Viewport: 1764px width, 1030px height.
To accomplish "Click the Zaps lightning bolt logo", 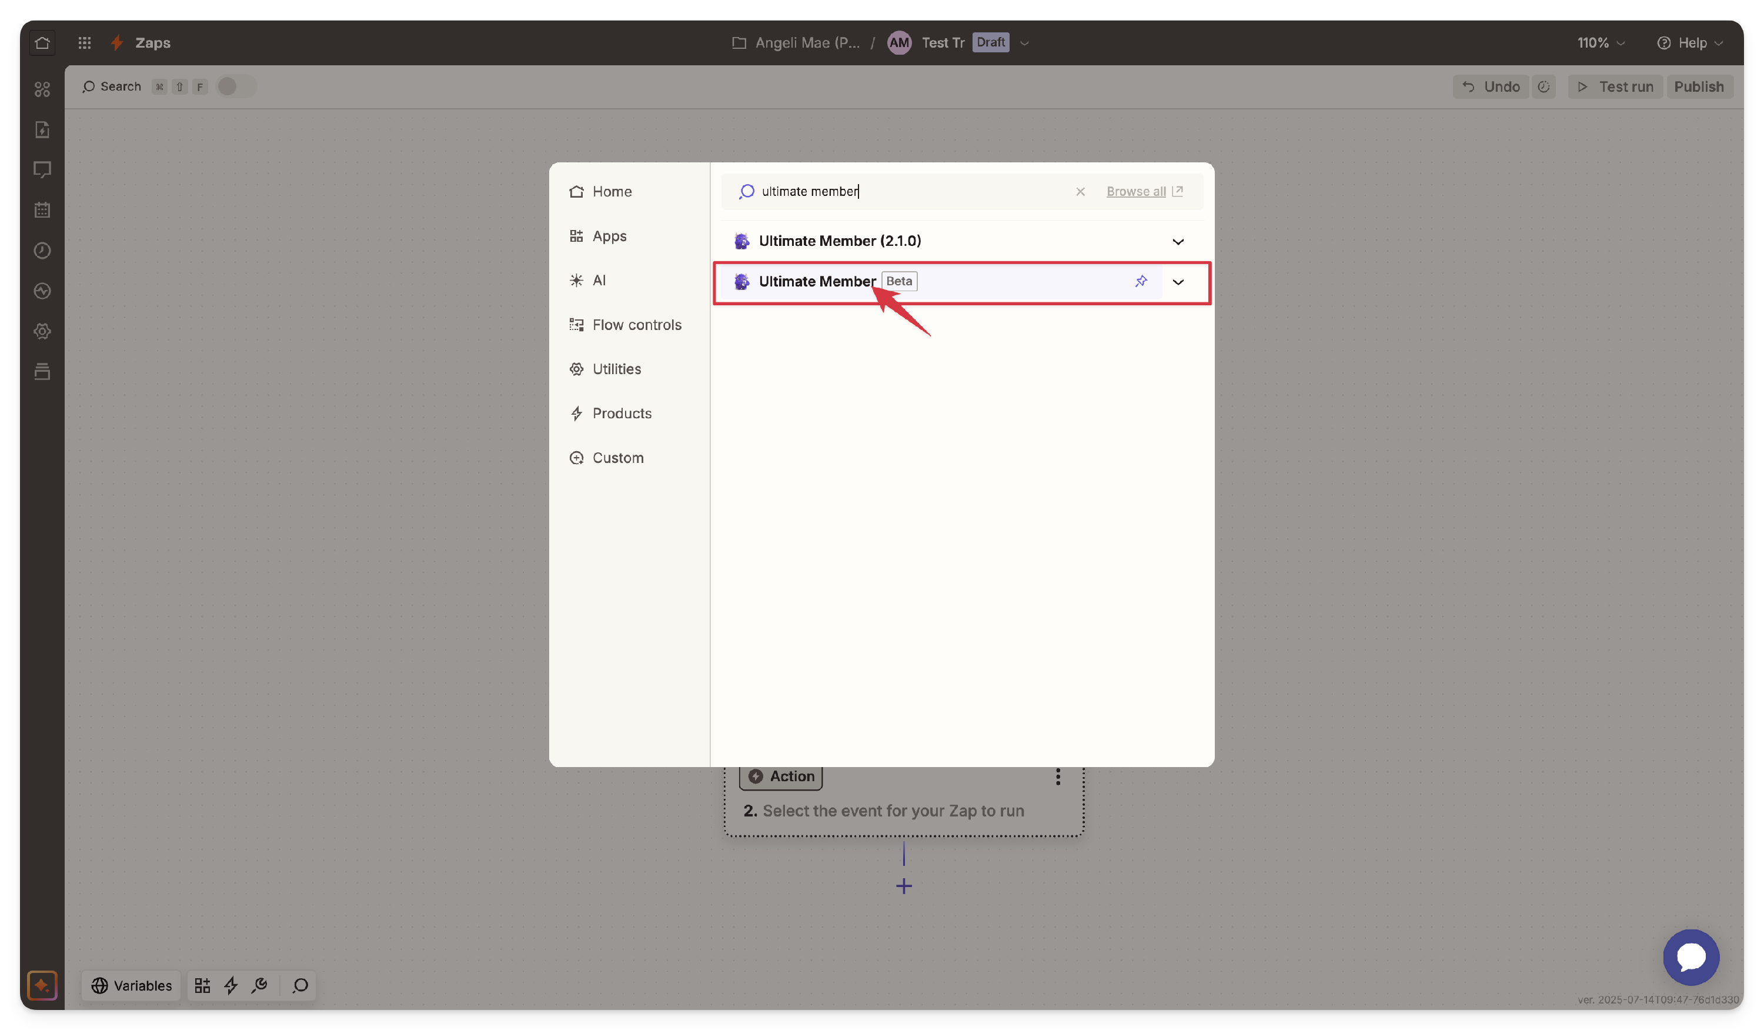I will pyautogui.click(x=117, y=43).
